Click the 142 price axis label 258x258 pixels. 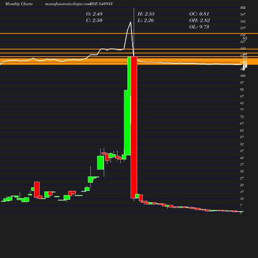coord(243,21)
